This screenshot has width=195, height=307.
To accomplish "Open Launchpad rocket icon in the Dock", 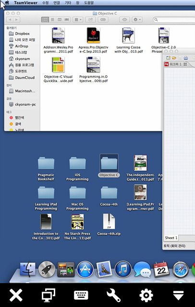I will pyautogui.click(x=47, y=270).
